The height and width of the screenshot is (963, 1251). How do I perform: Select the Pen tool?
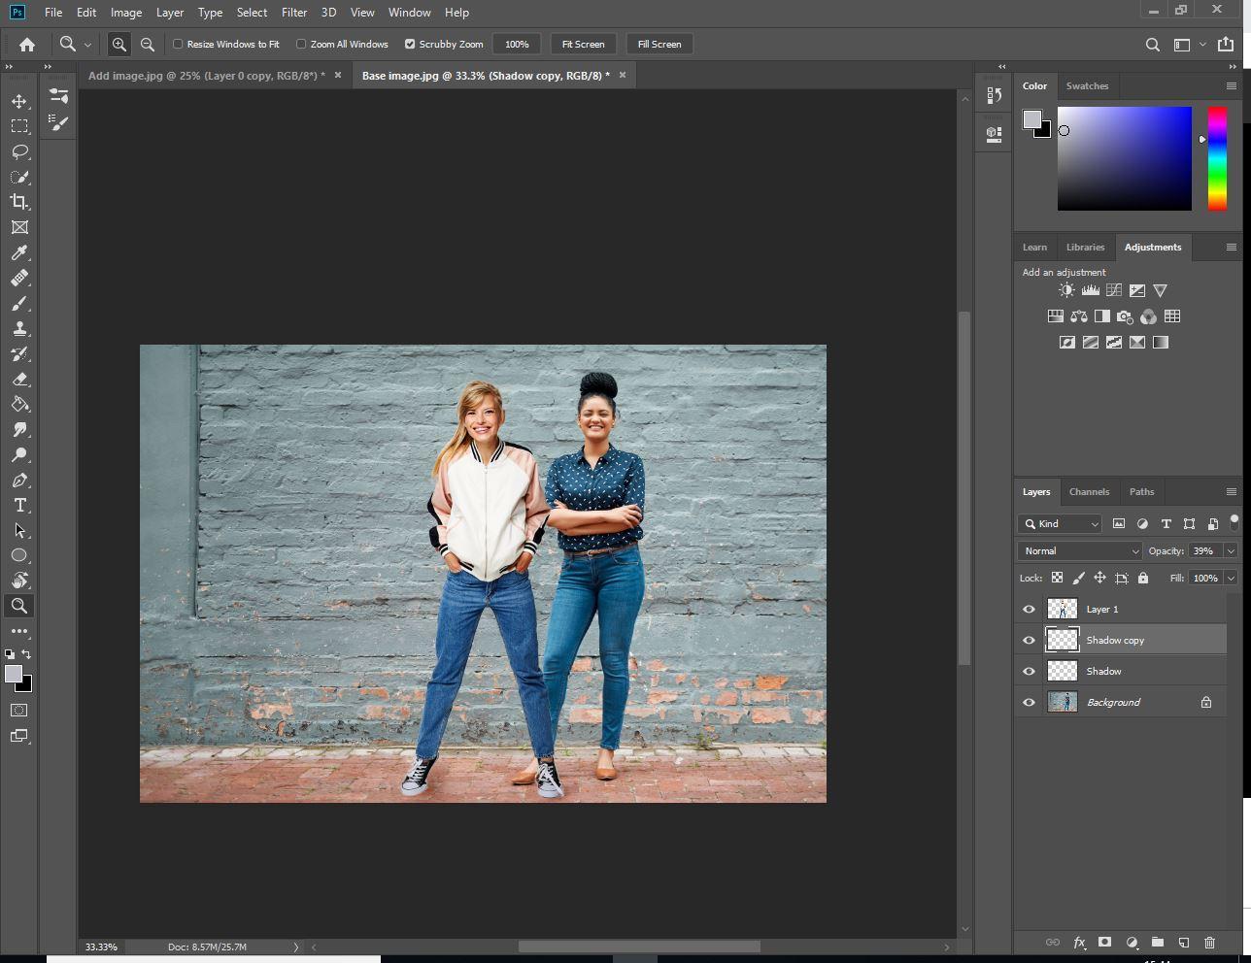click(x=19, y=480)
